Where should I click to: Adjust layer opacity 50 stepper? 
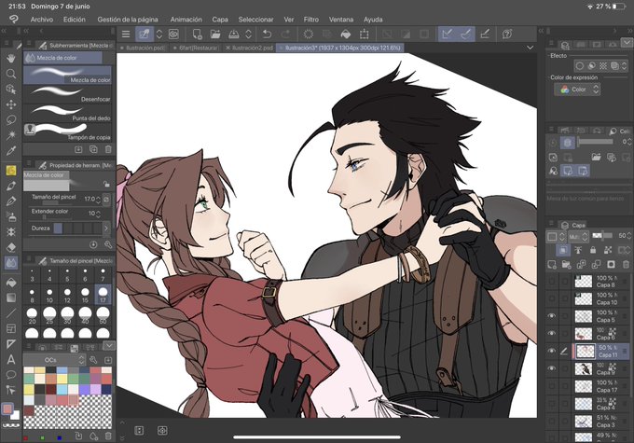[x=631, y=236]
